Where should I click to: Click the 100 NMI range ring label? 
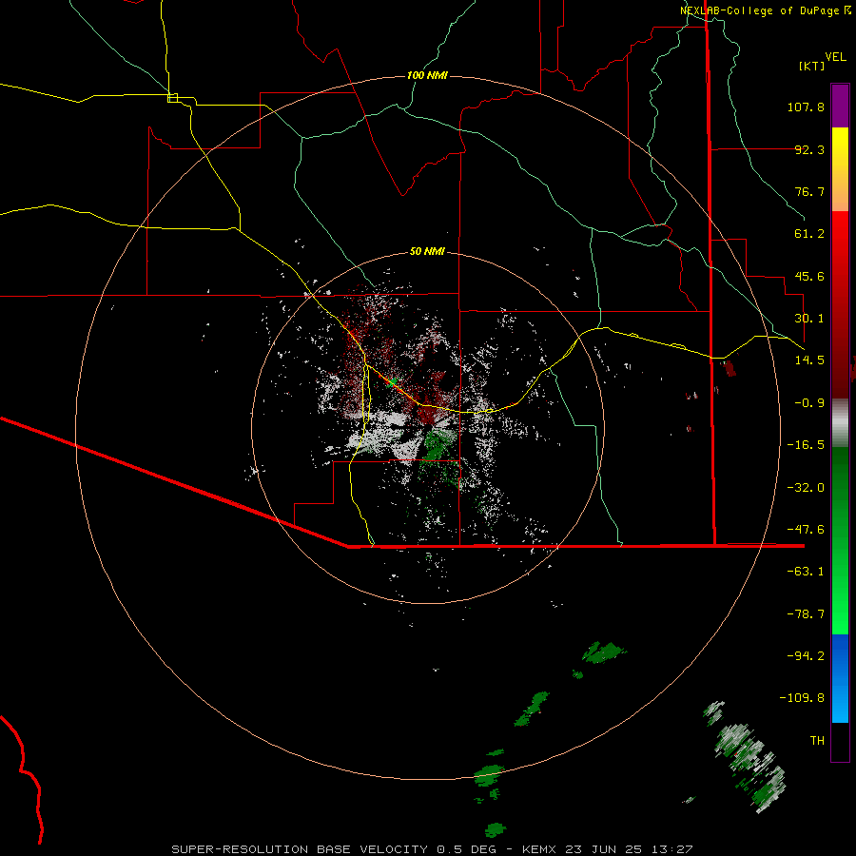[x=427, y=75]
